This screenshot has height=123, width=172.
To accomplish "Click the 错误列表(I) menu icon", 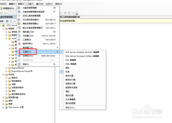I will click(x=19, y=44).
